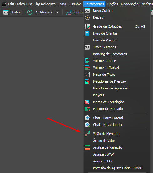
Task: Click the Gráfico toolbar button
Action: pos(12,12)
